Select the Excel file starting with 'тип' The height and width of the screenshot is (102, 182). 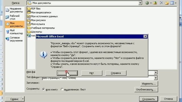coord(31,35)
